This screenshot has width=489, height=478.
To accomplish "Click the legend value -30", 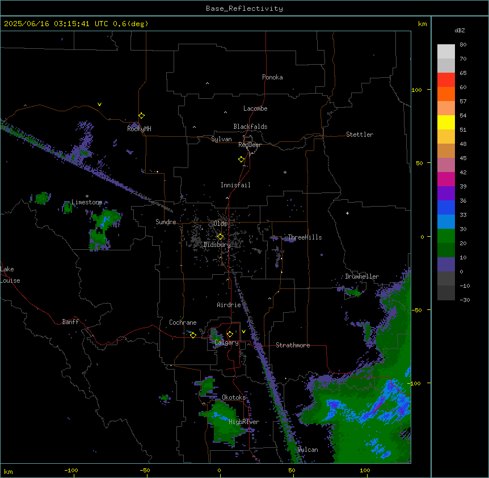I will 465,300.
